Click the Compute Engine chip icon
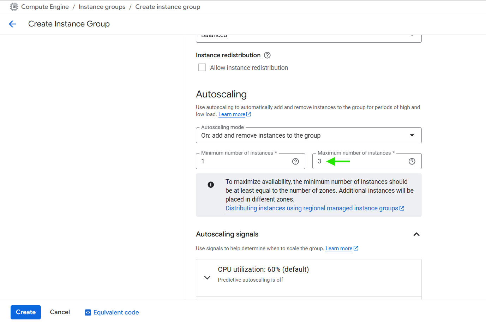Screen dimensions: 486x324 (x=14, y=7)
